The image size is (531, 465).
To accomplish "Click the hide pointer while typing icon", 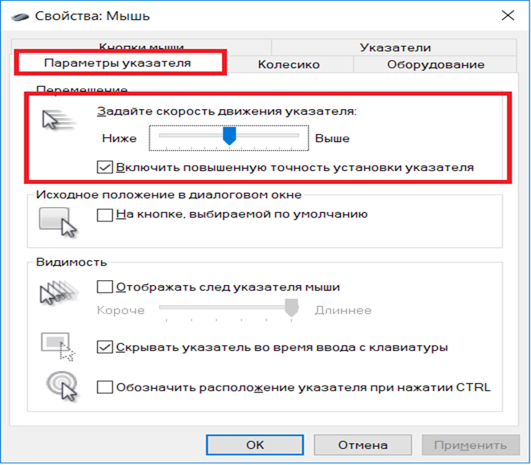I will [58, 346].
